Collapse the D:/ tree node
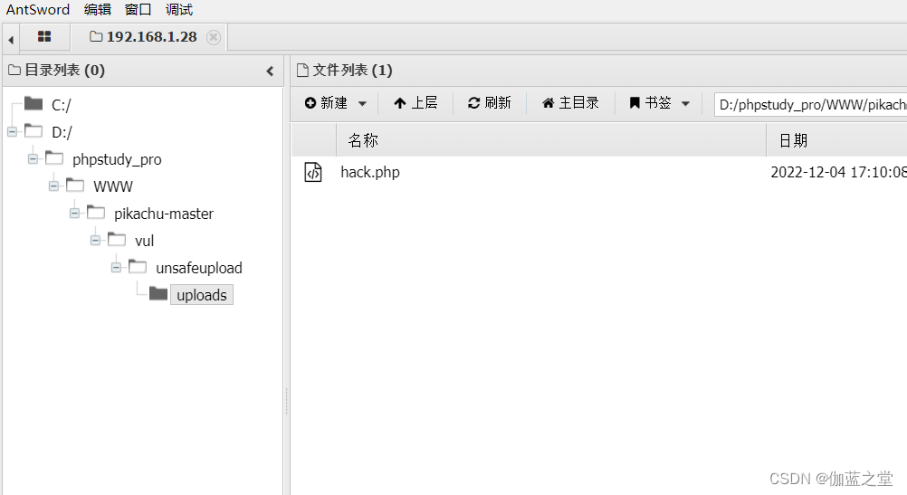The height and width of the screenshot is (495, 907). tap(12, 132)
